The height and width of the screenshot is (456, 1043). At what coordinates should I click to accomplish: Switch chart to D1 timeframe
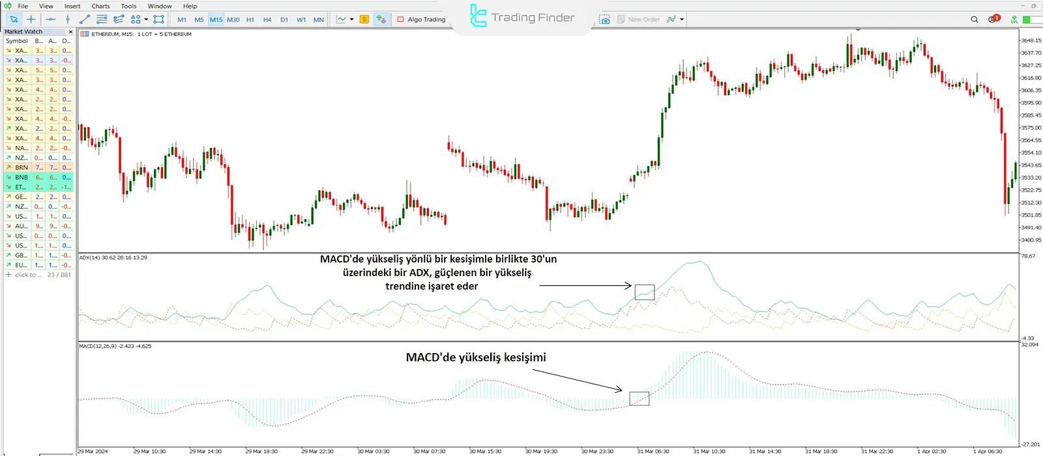[284, 20]
